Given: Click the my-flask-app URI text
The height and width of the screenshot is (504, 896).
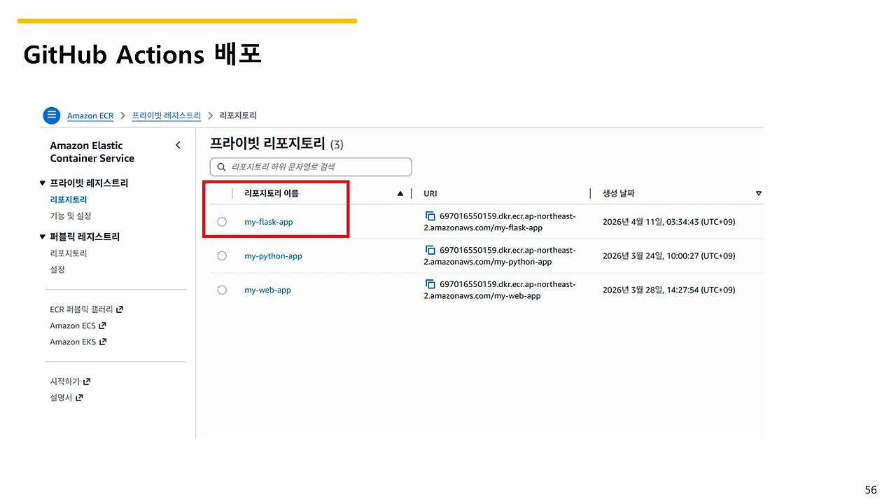Looking at the screenshot, I should (500, 222).
